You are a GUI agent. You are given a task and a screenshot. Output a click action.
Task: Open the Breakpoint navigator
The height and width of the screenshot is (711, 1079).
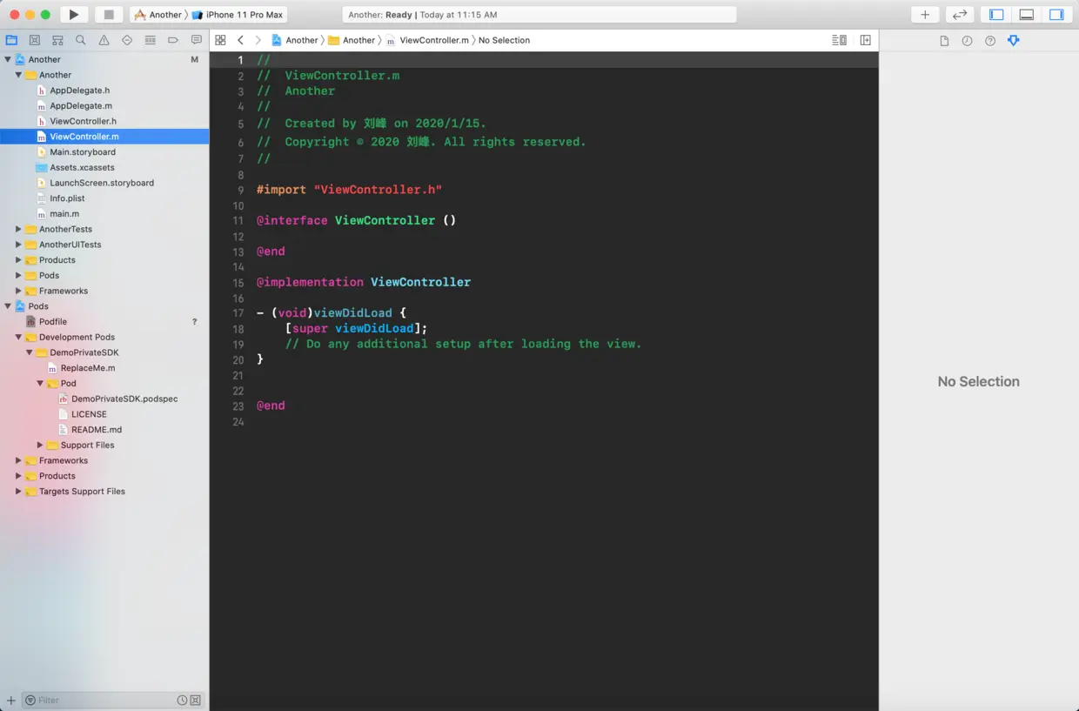pyautogui.click(x=173, y=40)
